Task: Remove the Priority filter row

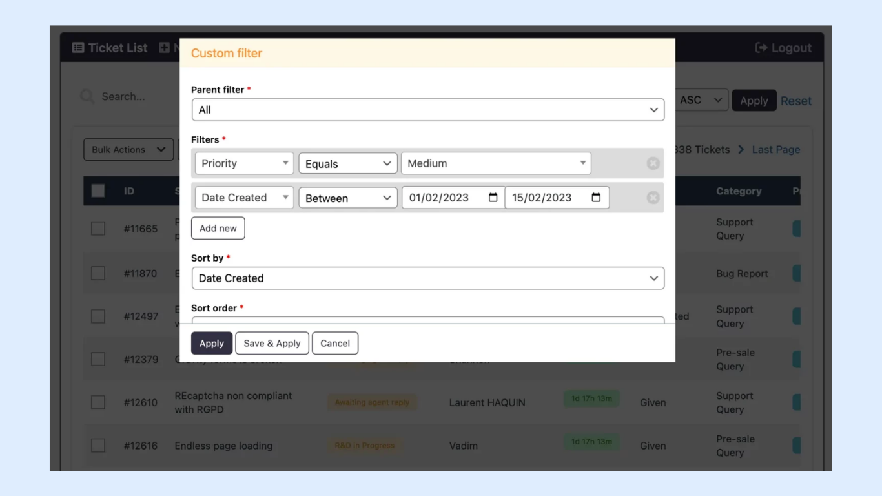Action: point(653,163)
